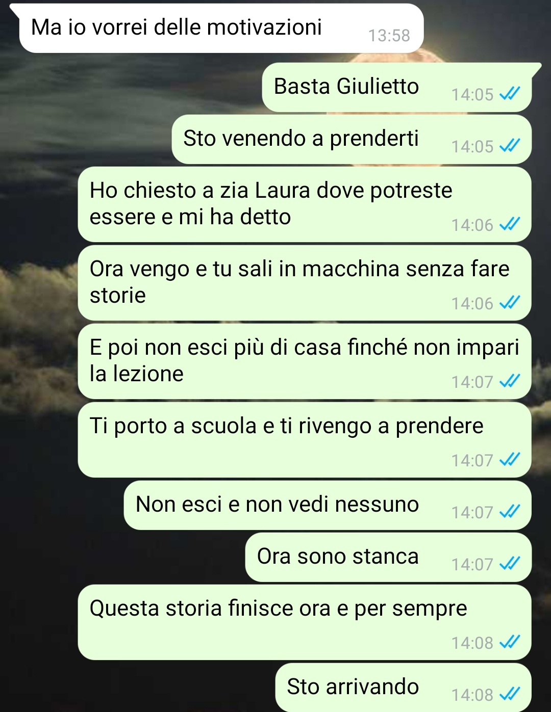
Task: Tap the read-receipt ticks on 'Basta Giulietto'
Action: pos(509,94)
